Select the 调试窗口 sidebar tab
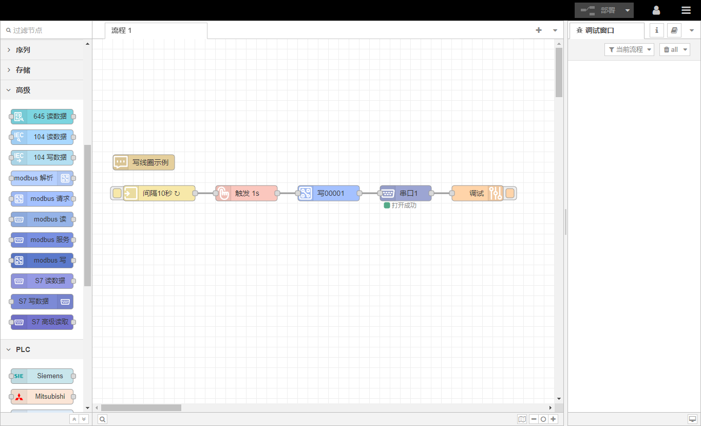Viewport: 701px width, 426px height. click(599, 30)
